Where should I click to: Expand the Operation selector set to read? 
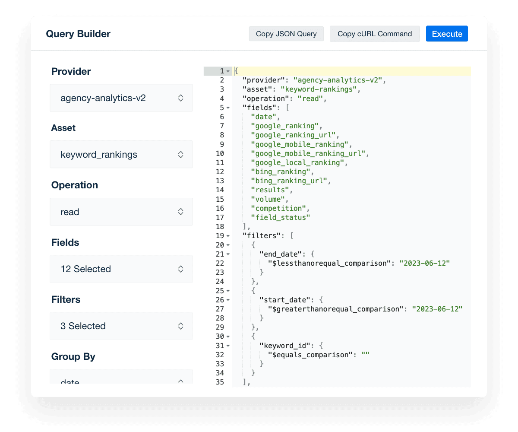121,212
